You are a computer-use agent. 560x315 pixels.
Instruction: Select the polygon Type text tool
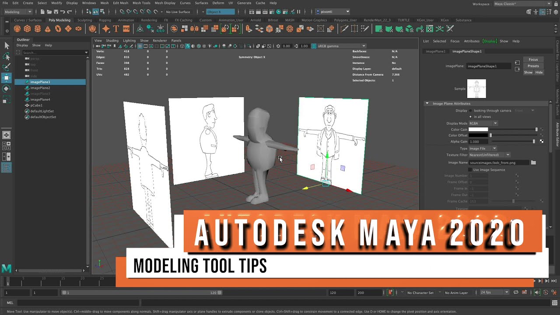click(116, 29)
